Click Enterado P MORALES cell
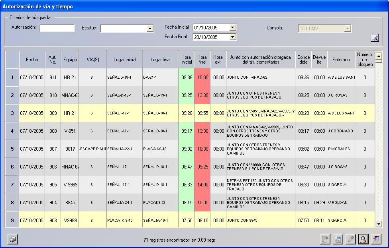Image resolution: width=389 pixels, height=248 pixels. [x=341, y=149]
